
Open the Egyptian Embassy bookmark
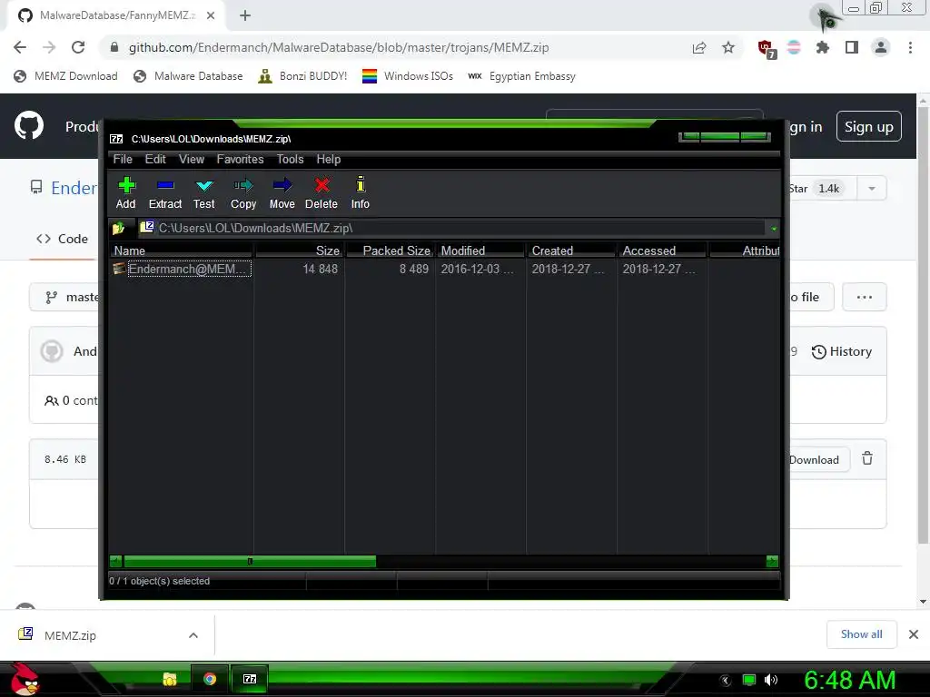click(x=521, y=76)
